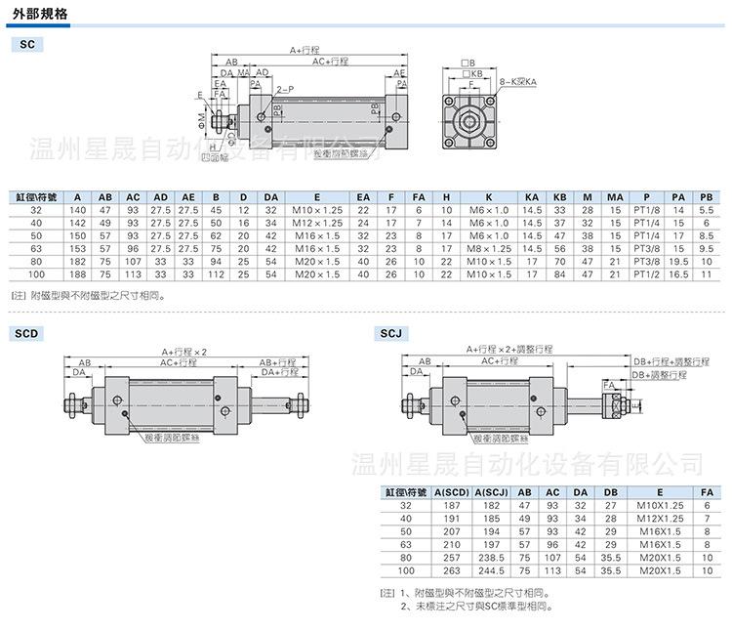The image size is (732, 630).
Task: Click the K column header in SC table
Action: point(489,197)
